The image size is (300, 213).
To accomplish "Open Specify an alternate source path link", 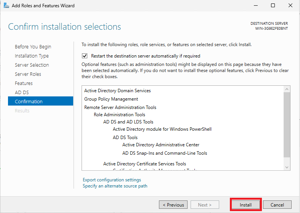I will pyautogui.click(x=115, y=186).
